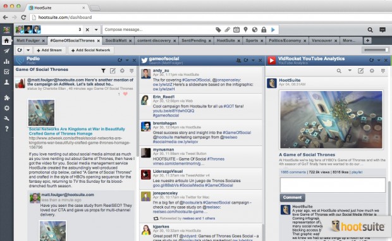Switch to the Matt Foulger tab

pyautogui.click(x=28, y=40)
